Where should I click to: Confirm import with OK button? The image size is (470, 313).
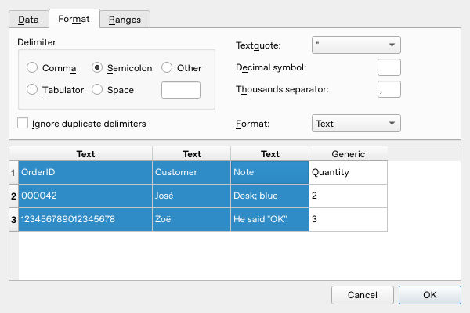coord(430,295)
